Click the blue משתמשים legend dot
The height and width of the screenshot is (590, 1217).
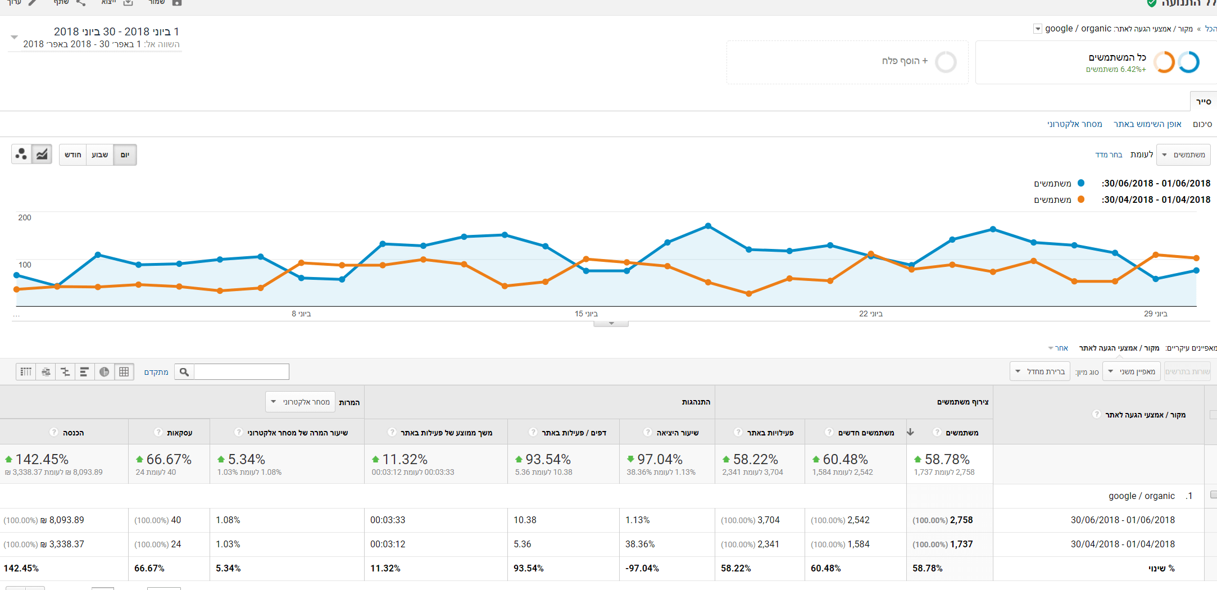coord(1080,183)
